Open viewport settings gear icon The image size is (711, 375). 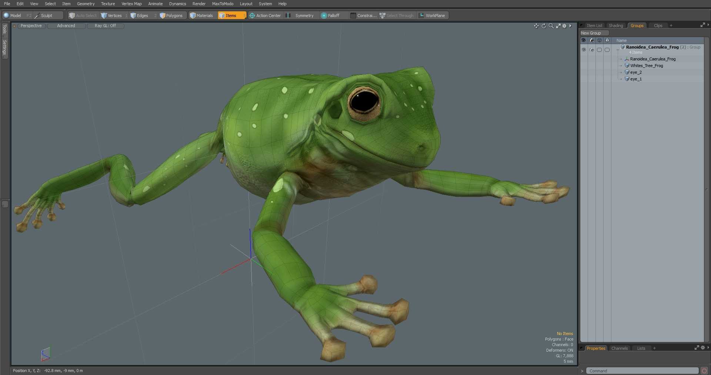click(564, 26)
